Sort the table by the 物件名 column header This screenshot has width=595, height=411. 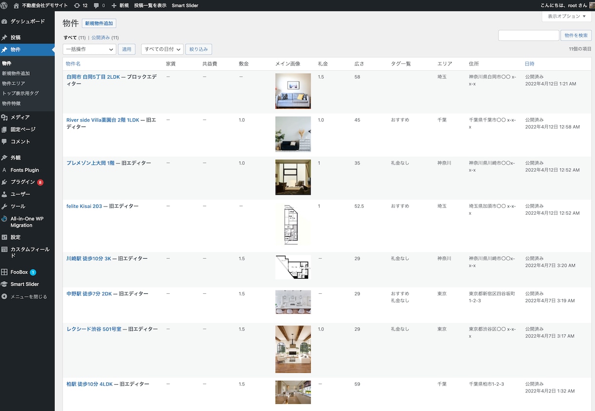click(x=73, y=64)
